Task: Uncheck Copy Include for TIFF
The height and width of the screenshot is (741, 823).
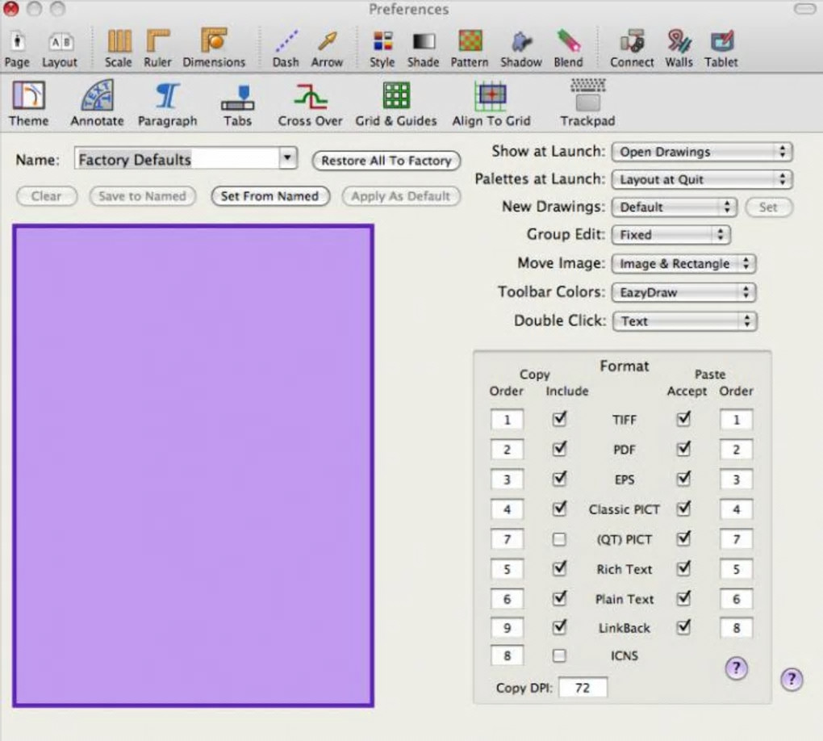Action: click(559, 419)
